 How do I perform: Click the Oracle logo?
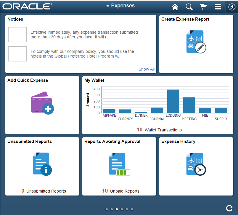click(27, 6)
